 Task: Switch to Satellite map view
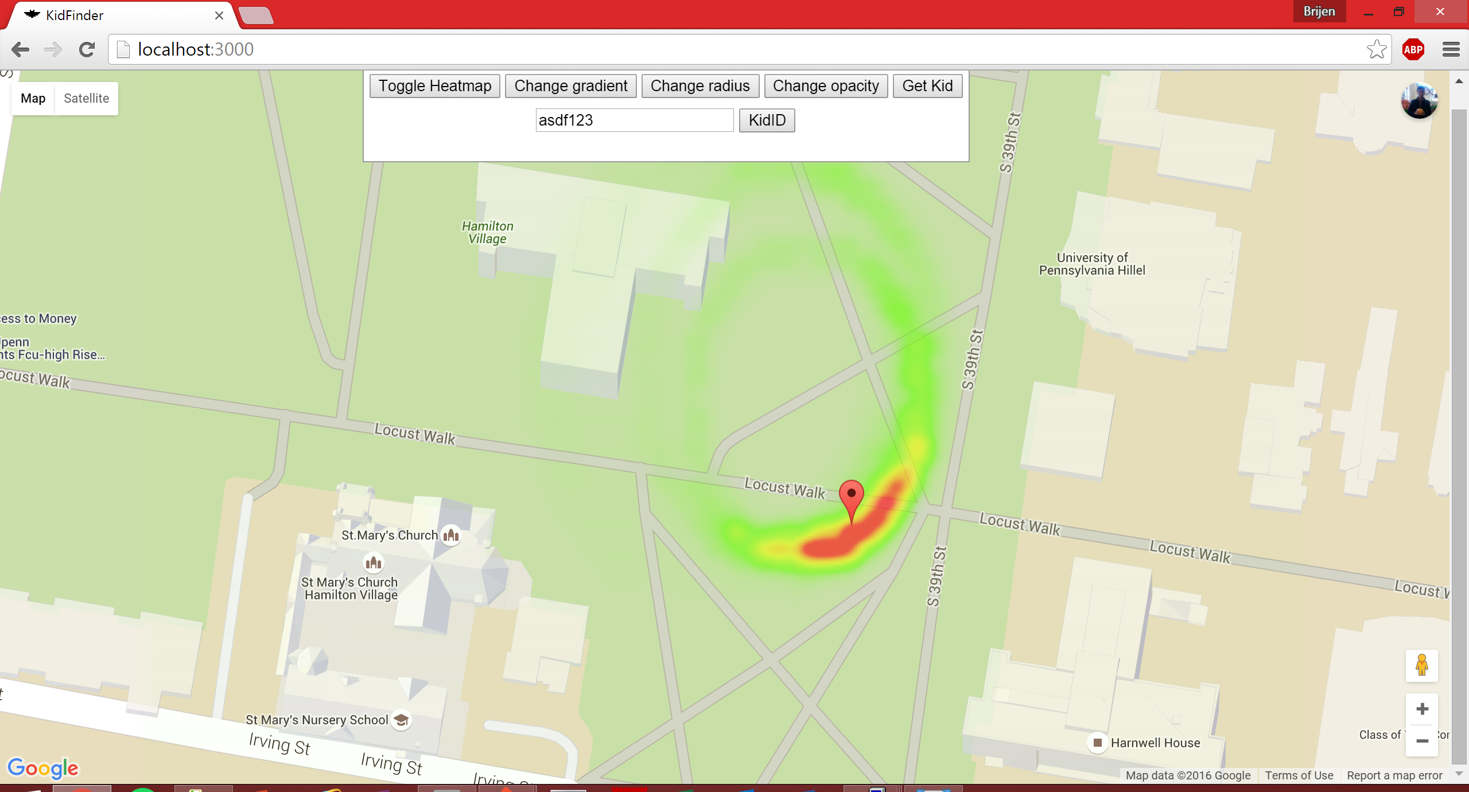86,98
